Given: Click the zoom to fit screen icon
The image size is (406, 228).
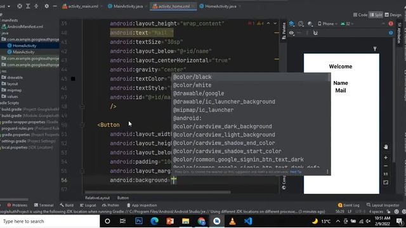Looking at the screenshot, I should coord(386,182).
